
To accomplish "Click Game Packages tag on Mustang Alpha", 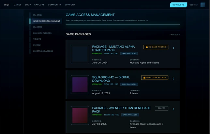I will 129,54.
